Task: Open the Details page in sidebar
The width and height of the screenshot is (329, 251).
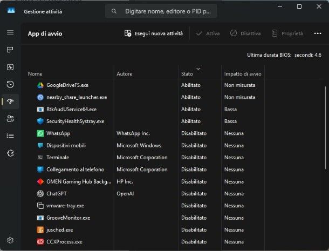Action: pos(10,136)
